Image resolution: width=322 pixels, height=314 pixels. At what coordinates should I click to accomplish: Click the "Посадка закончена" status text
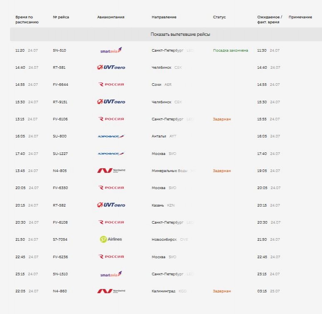230,50
